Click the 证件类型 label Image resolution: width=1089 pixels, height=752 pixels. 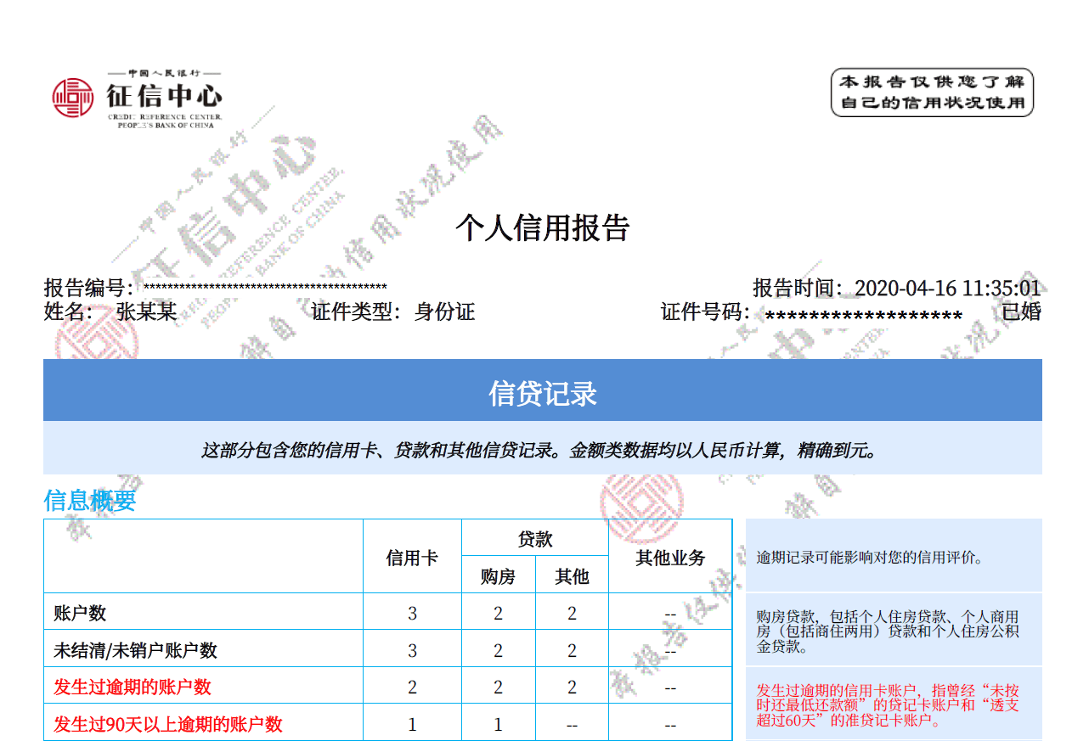coord(355,311)
